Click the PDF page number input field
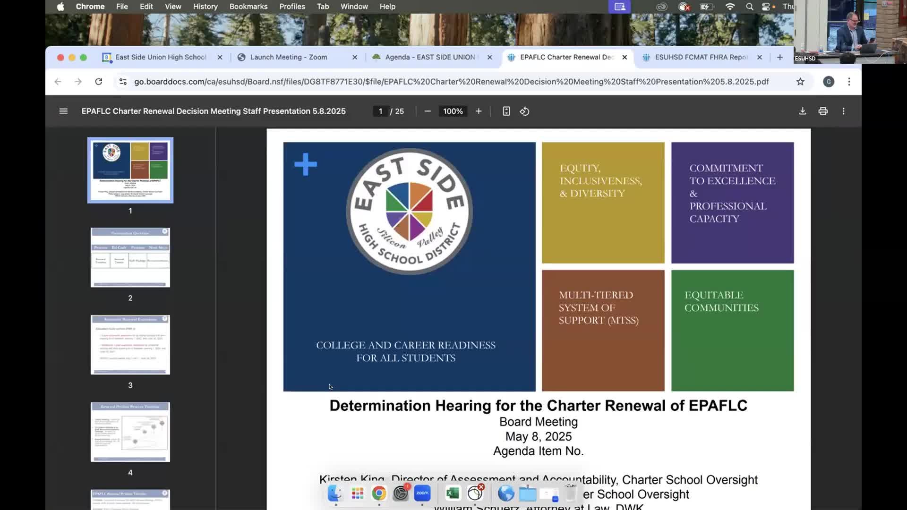This screenshot has width=907, height=510. click(380, 111)
